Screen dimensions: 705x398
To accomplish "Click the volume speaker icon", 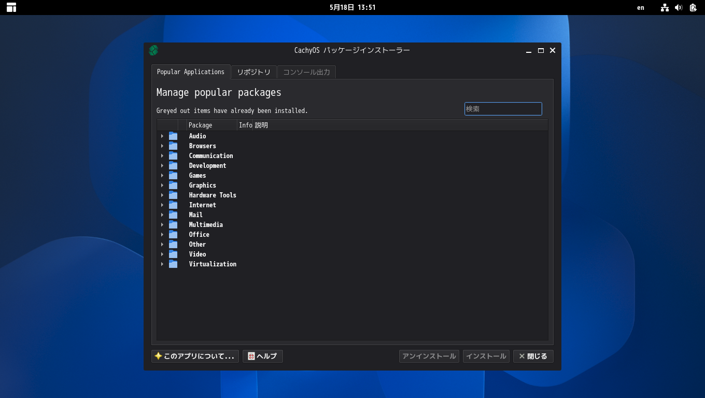I will point(679,7).
